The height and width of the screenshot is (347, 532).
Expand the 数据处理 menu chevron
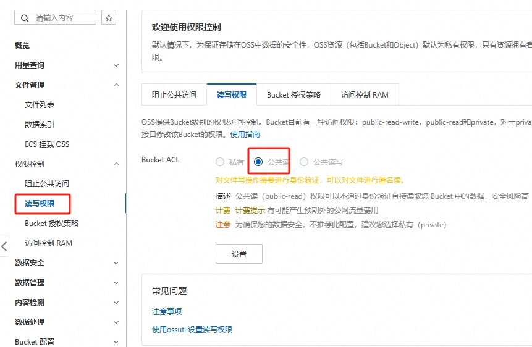116,322
